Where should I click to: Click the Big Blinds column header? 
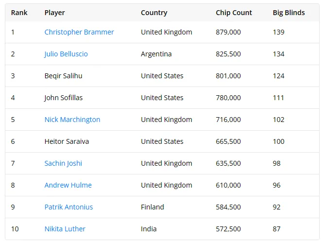click(x=289, y=13)
